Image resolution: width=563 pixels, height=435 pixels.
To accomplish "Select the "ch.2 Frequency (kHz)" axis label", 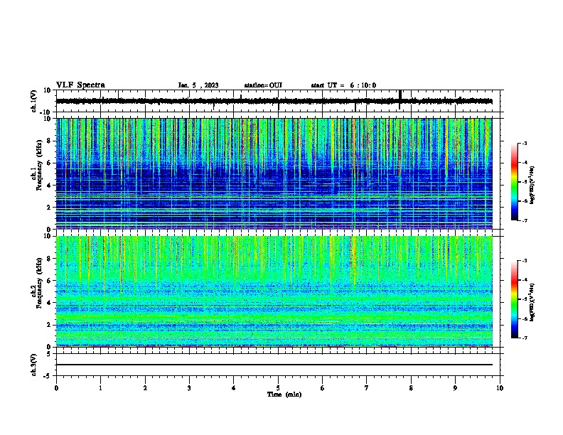I will [36, 283].
